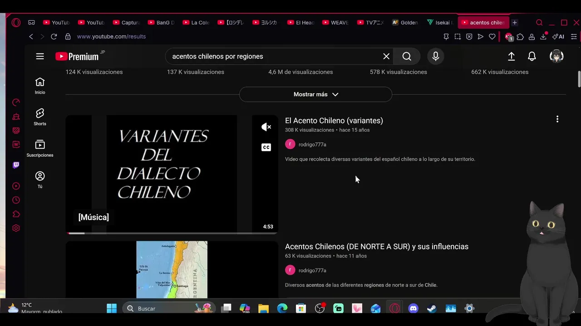The width and height of the screenshot is (581, 326).
Task: Open settings gear in Opera sidebar
Action: coord(16,228)
